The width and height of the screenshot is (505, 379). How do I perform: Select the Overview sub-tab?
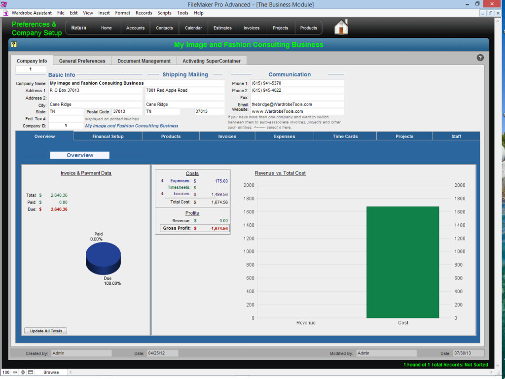44,136
